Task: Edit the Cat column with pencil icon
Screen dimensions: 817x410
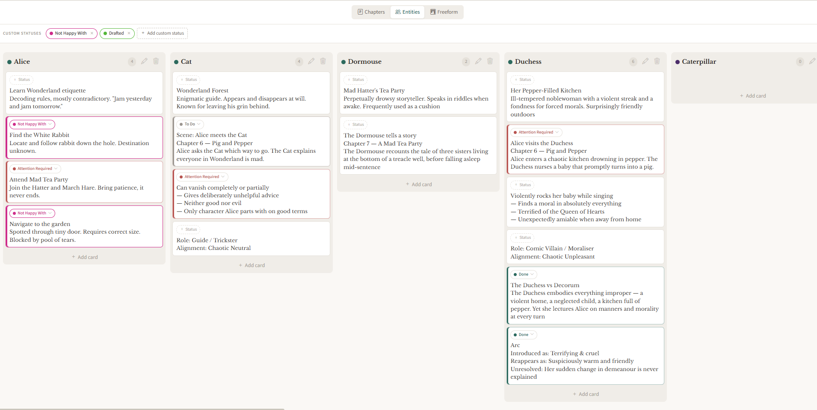Action: coord(311,61)
